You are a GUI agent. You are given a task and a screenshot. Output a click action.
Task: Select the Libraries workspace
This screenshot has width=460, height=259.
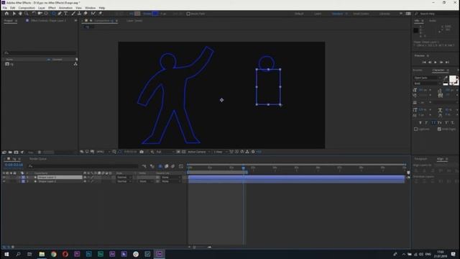[385, 14]
